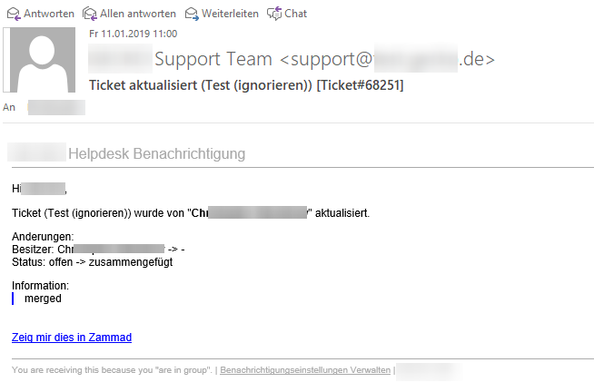Click the 'Weiterleiten' text label
Screen dimensions: 594x392
click(230, 14)
